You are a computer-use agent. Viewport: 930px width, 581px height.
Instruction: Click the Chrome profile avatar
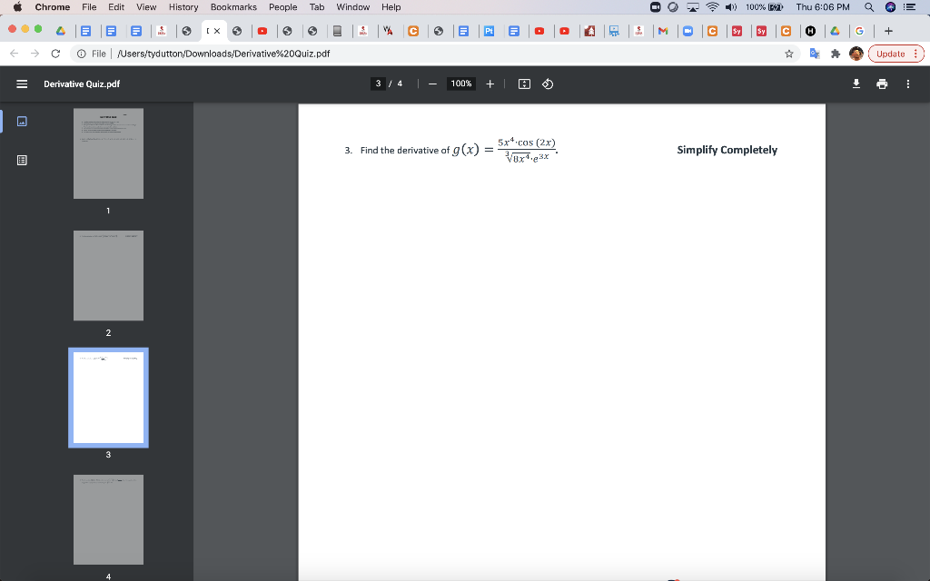(855, 54)
